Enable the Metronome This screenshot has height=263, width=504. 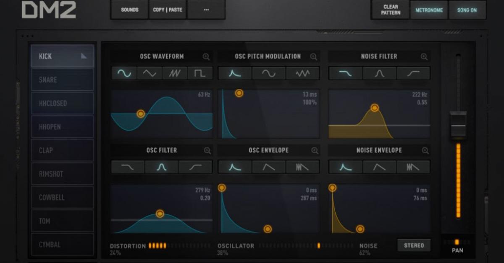pyautogui.click(x=429, y=10)
